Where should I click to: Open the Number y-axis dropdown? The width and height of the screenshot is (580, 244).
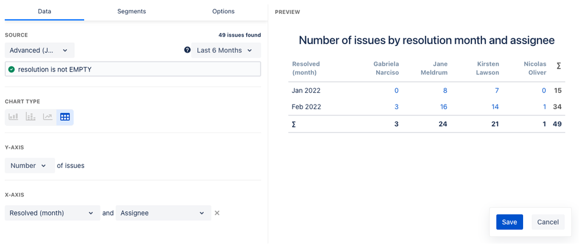tap(30, 166)
